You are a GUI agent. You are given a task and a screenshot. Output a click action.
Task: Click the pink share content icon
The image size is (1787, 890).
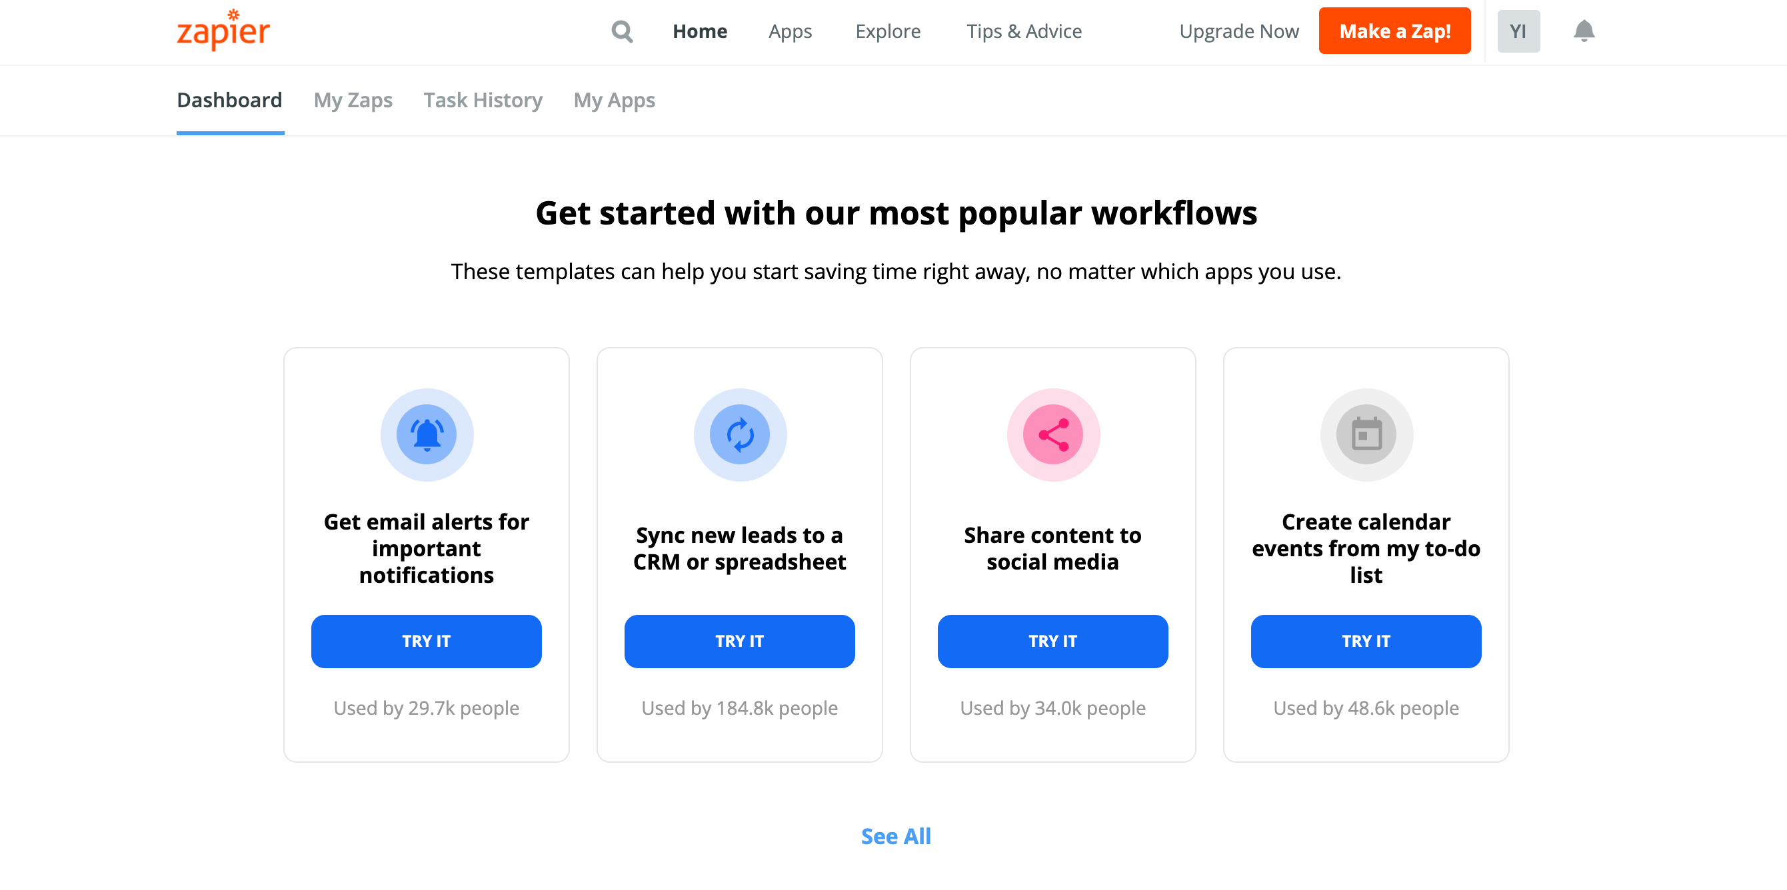(1052, 434)
